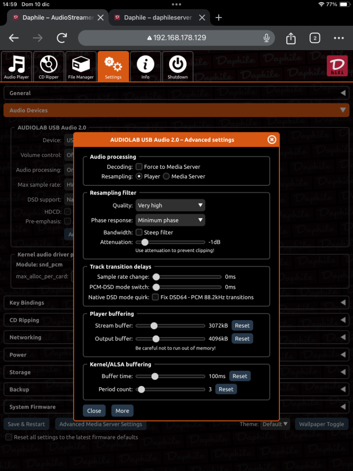
Task: Open the browser three-dot menu
Action: (339, 38)
